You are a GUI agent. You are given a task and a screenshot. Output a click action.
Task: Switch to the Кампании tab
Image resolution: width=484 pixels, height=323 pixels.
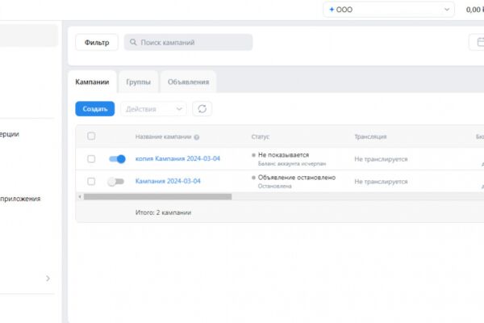point(92,82)
